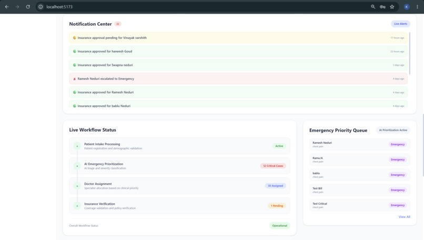
Task: Open Ramesh Neduri in priority queue
Action: tap(360, 145)
